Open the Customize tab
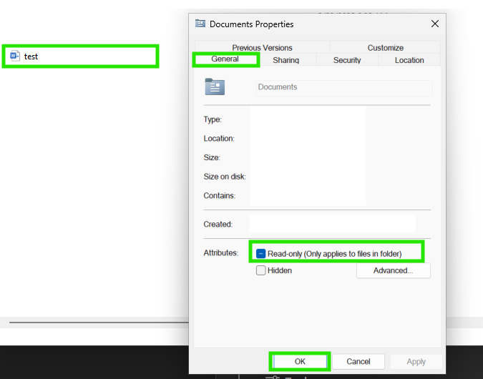483x379 pixels. point(386,48)
